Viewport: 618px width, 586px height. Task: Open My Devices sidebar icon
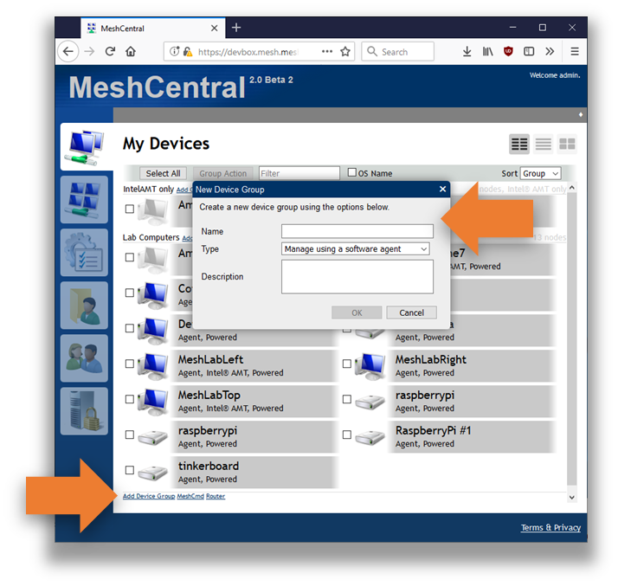(84, 146)
